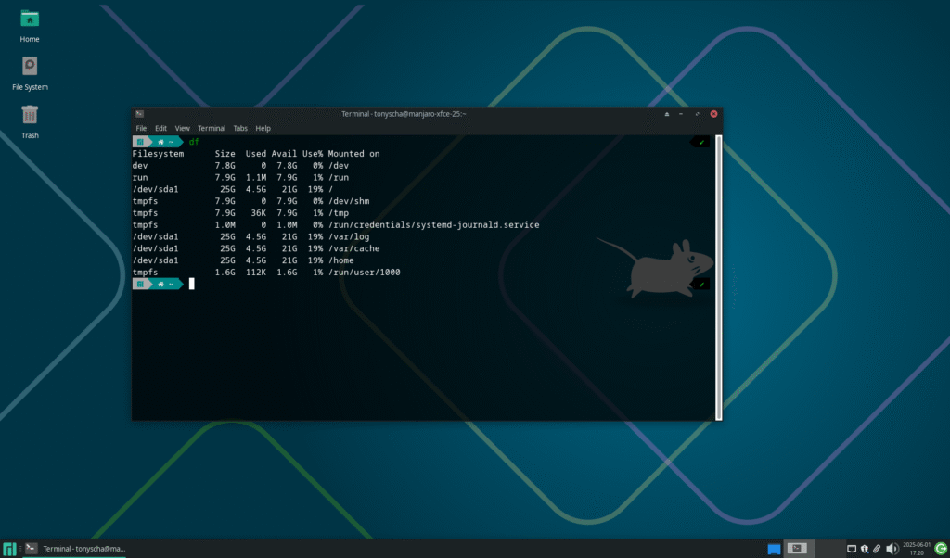The image size is (950, 558).
Task: Click the speaker volume icon in the tray
Action: (892, 549)
